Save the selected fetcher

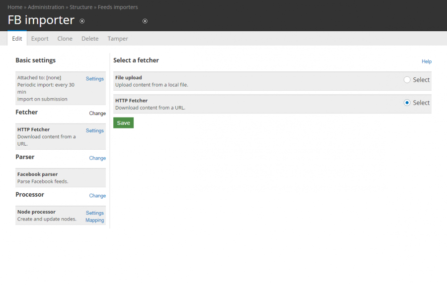(124, 123)
